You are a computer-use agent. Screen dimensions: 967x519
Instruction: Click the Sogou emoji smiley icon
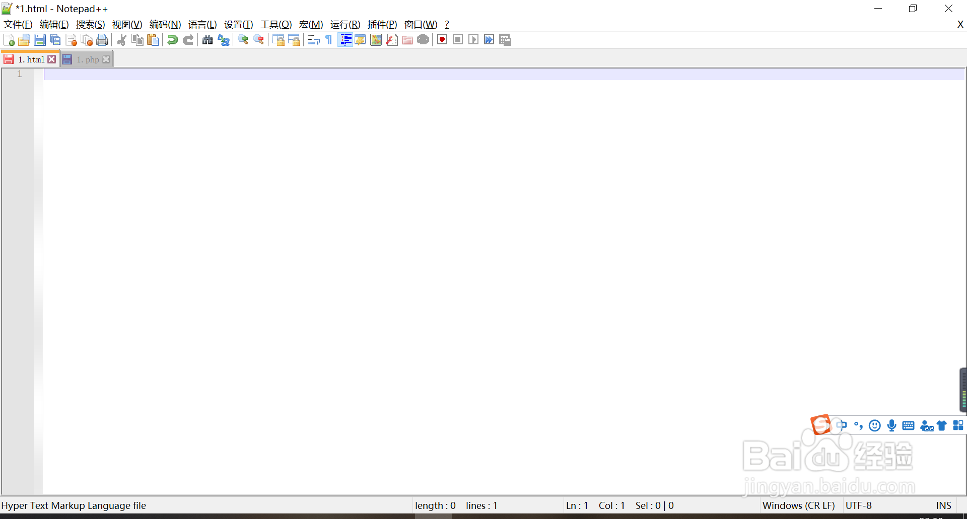[x=875, y=425]
